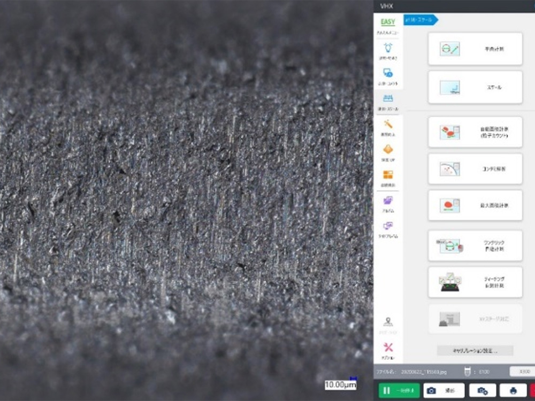Image resolution: width=535 pixels, height=401 pixels.
Task: Click the printer button in bottom bar
Action: (513, 391)
